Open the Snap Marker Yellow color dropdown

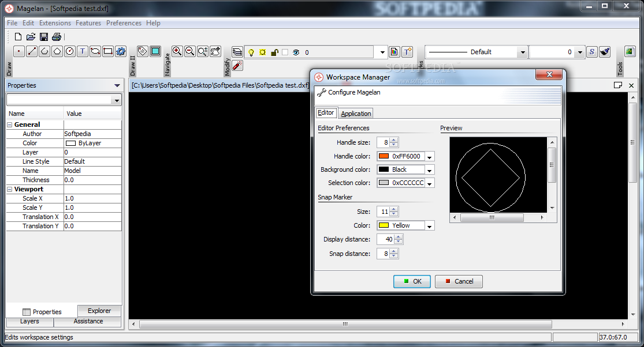click(x=429, y=226)
